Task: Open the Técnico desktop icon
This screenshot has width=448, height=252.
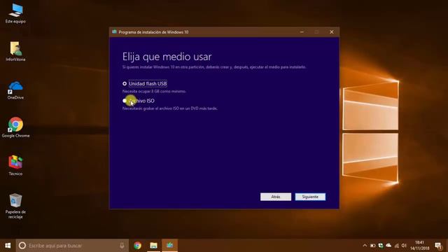Action: [x=15, y=165]
